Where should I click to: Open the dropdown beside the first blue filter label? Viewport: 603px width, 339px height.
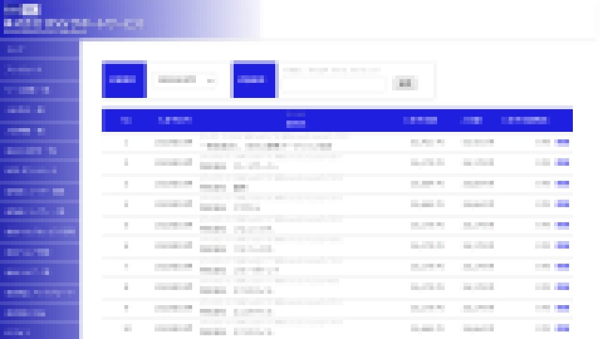pos(185,80)
